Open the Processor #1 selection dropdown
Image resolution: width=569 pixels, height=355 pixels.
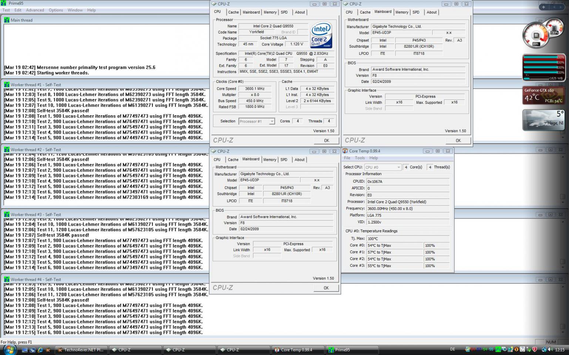[257, 121]
